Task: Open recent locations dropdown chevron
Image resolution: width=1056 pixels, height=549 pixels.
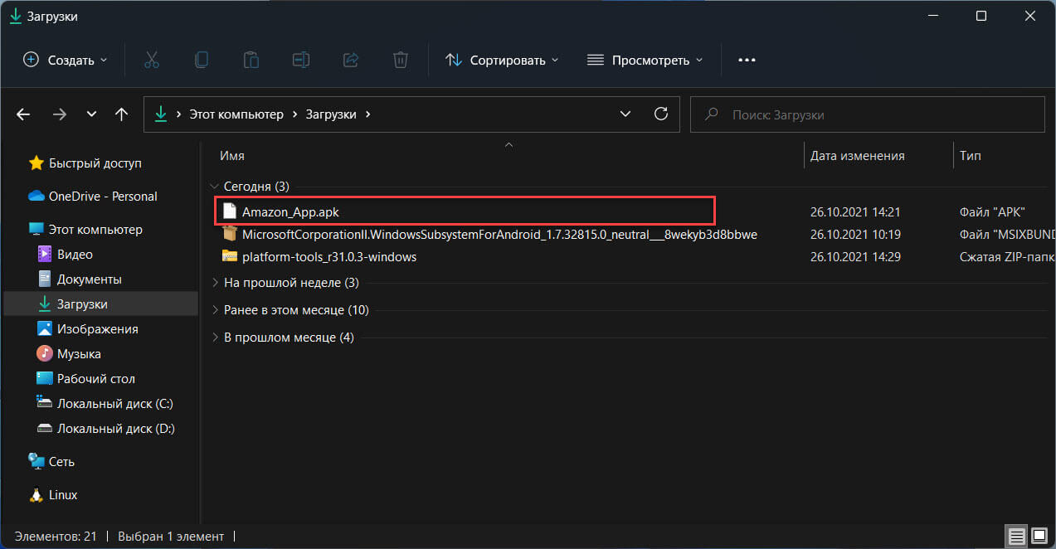Action: (91, 114)
